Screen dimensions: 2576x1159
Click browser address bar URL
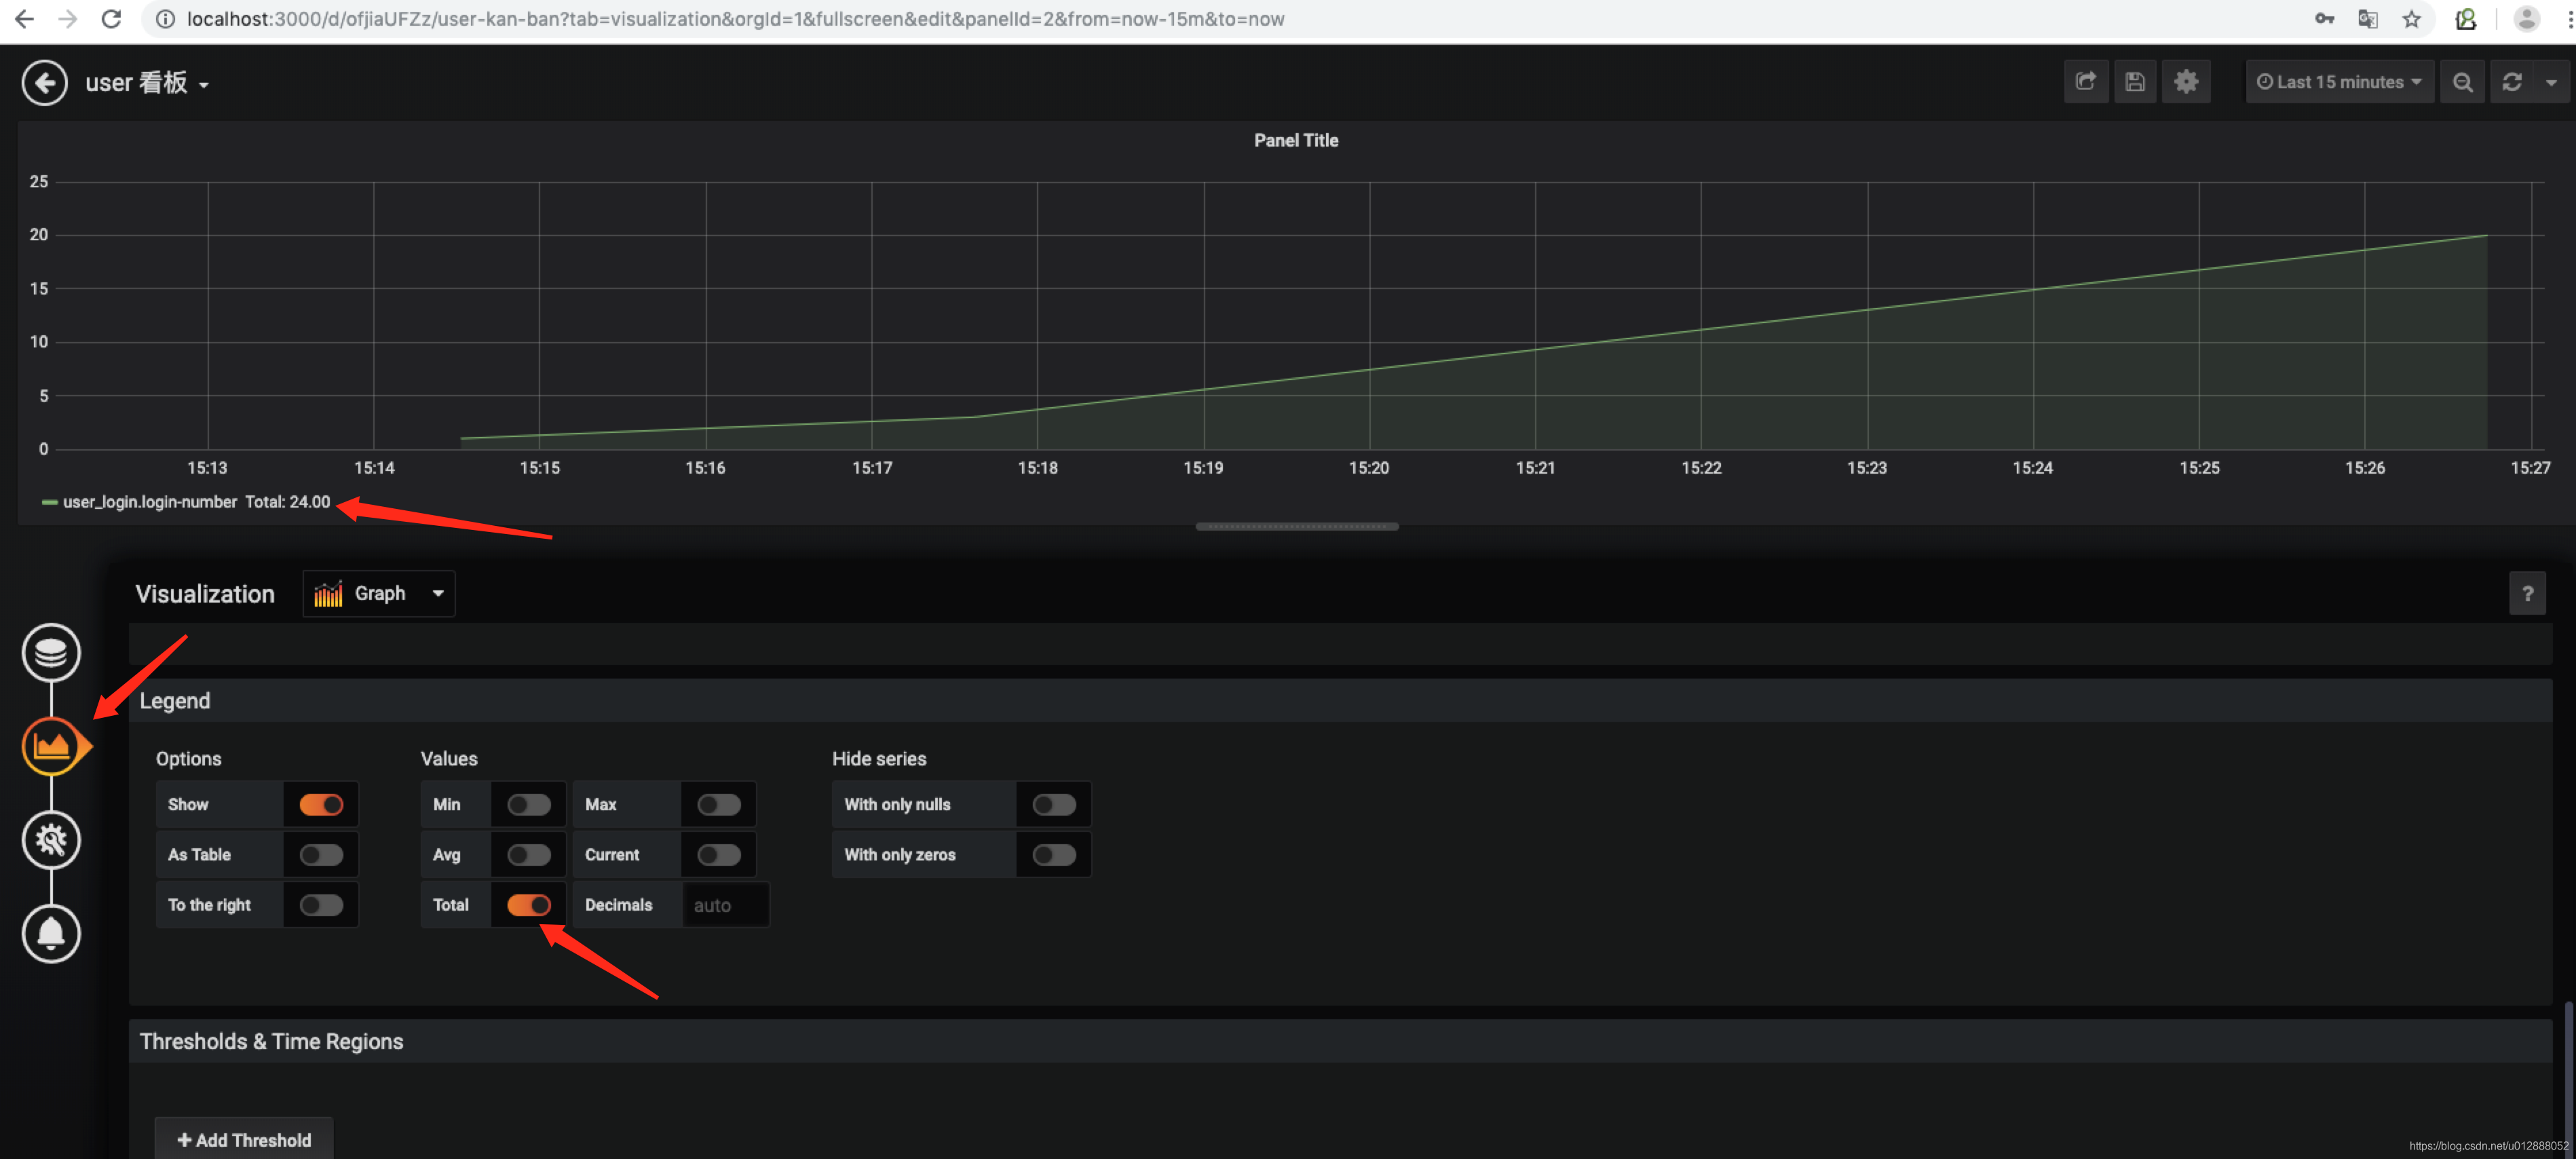(x=735, y=19)
